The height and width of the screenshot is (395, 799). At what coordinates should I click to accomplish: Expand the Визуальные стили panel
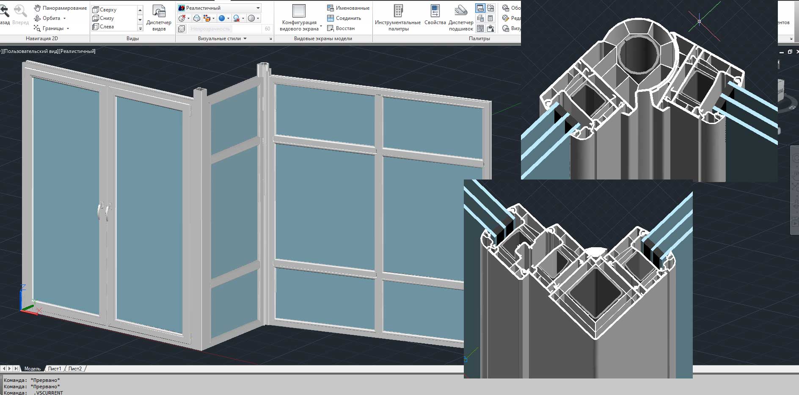[x=245, y=39]
